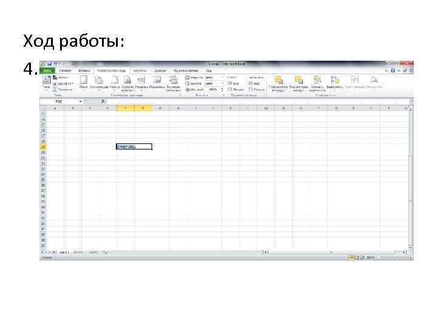Click the Normal view status bar icon

pos(351,258)
